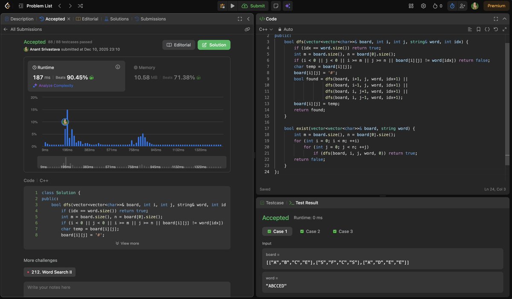Open the layout grid icon
This screenshot has width=512, height=299.
click(x=411, y=6)
